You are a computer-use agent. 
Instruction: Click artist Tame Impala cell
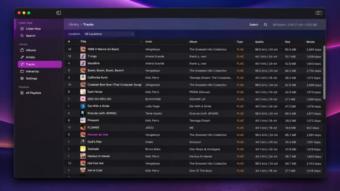(153, 114)
